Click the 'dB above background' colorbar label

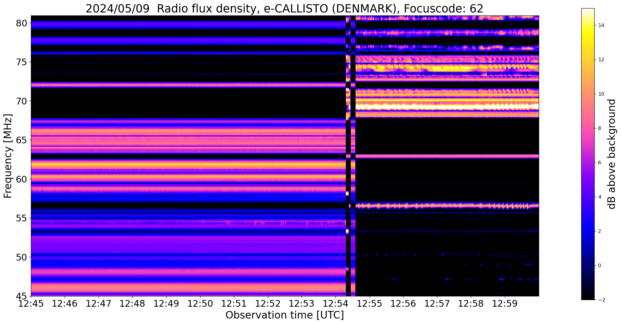pyautogui.click(x=612, y=154)
